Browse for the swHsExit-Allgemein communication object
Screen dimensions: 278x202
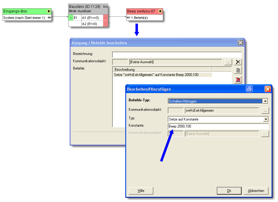[x=265, y=110]
